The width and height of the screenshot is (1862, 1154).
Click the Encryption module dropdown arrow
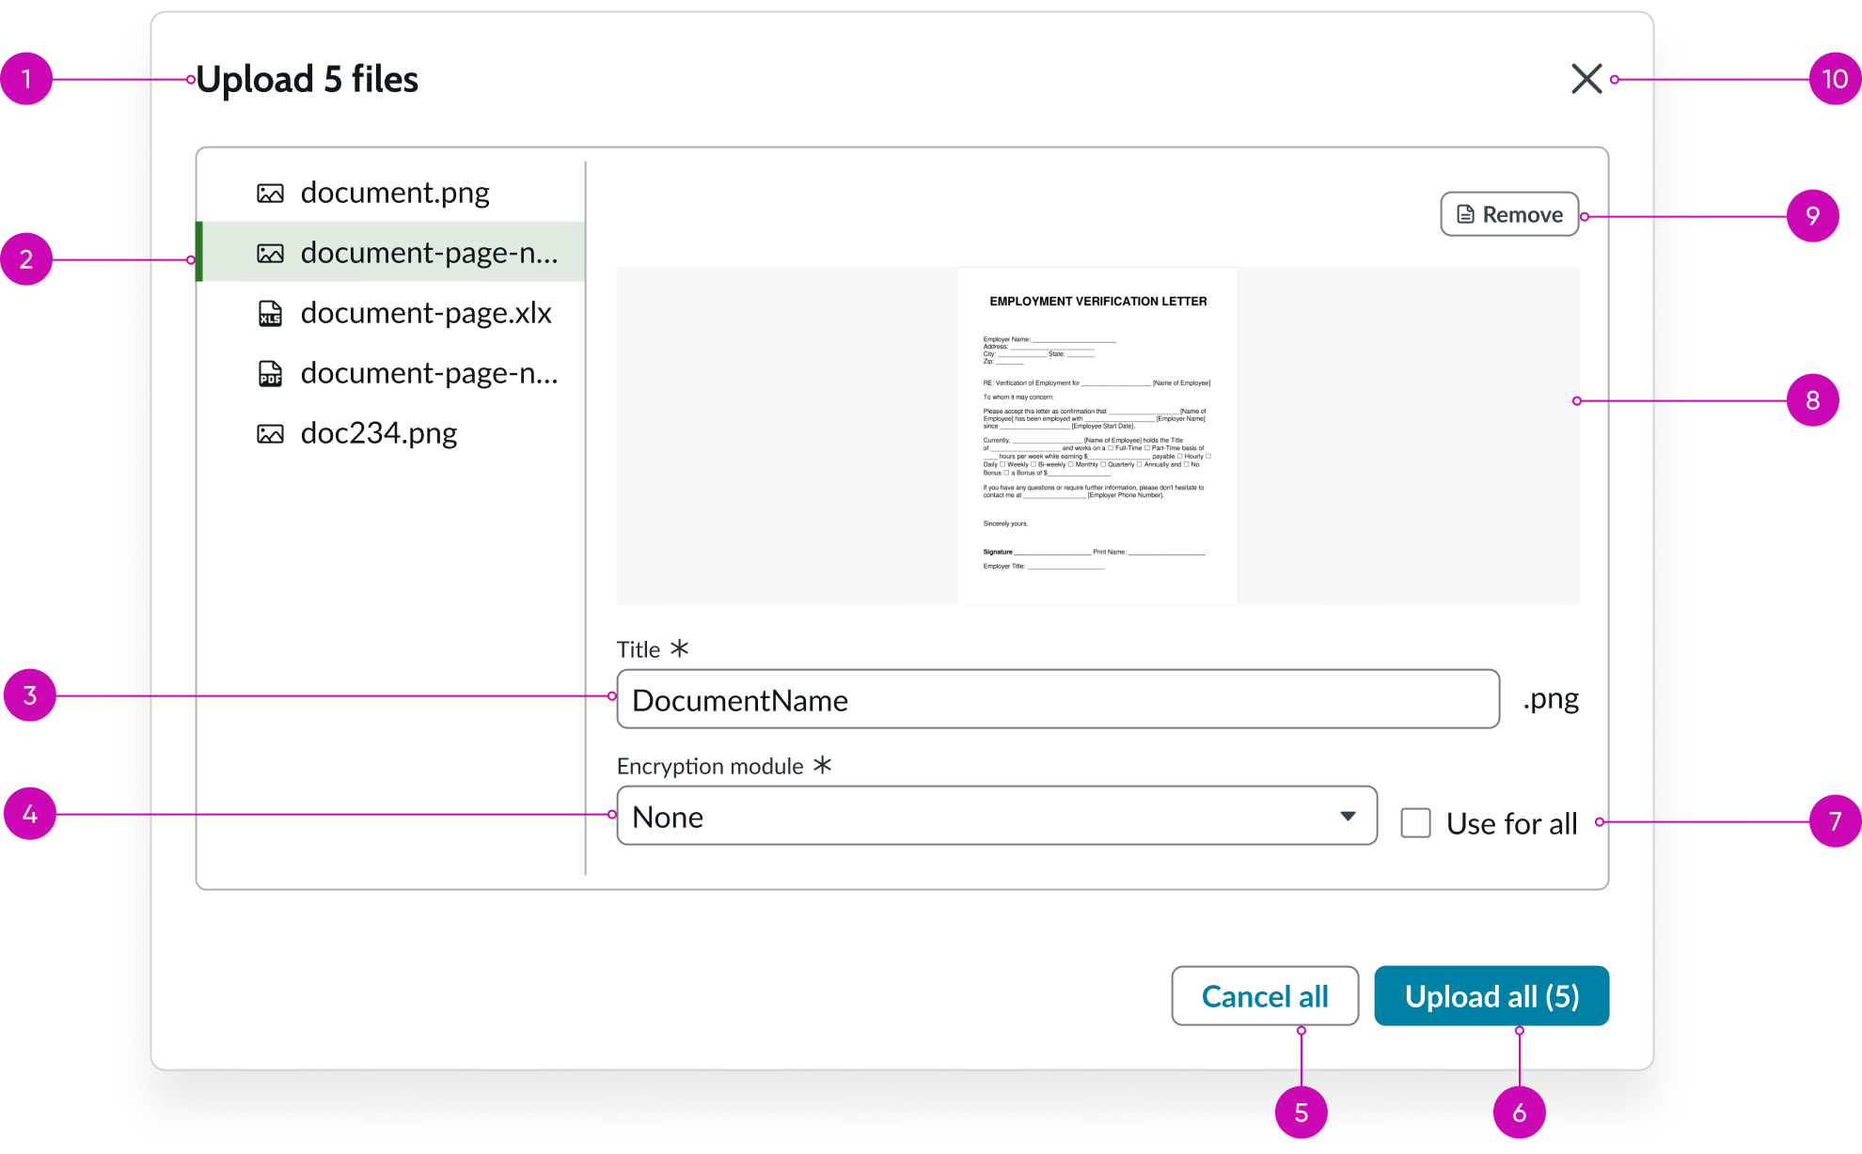pyautogui.click(x=1348, y=816)
